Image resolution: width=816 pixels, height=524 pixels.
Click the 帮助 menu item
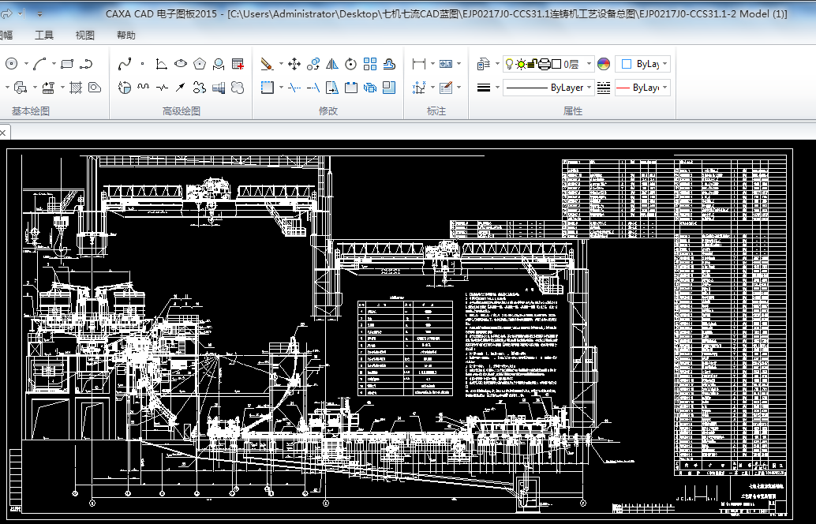(125, 36)
